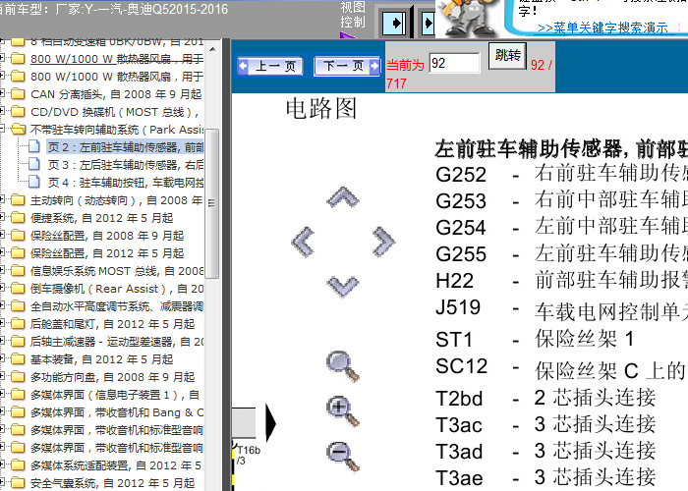Click the 跳转 jump button
This screenshot has height=491, width=688.
[x=507, y=56]
